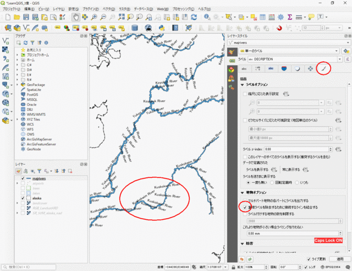Select the Identify Features tool
352x271 pixels.
point(207,17)
